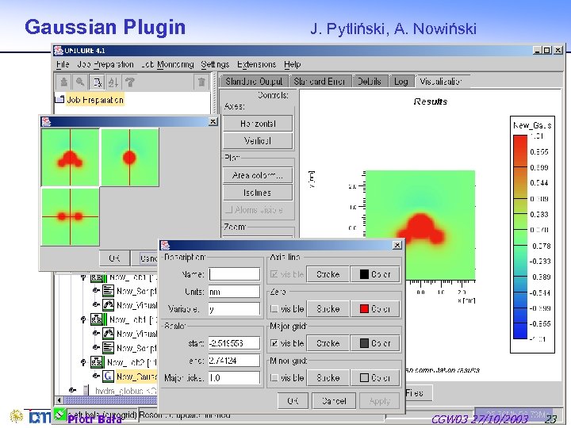Switch to the Details tab
Image resolution: width=571 pixels, height=428 pixels.
click(x=370, y=81)
